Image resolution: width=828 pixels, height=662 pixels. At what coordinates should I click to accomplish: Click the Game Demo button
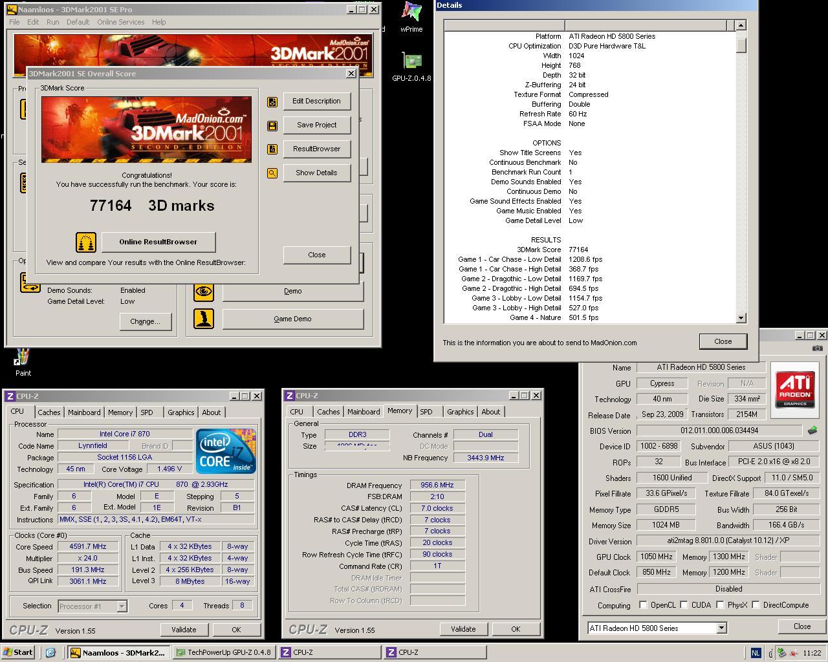(292, 319)
